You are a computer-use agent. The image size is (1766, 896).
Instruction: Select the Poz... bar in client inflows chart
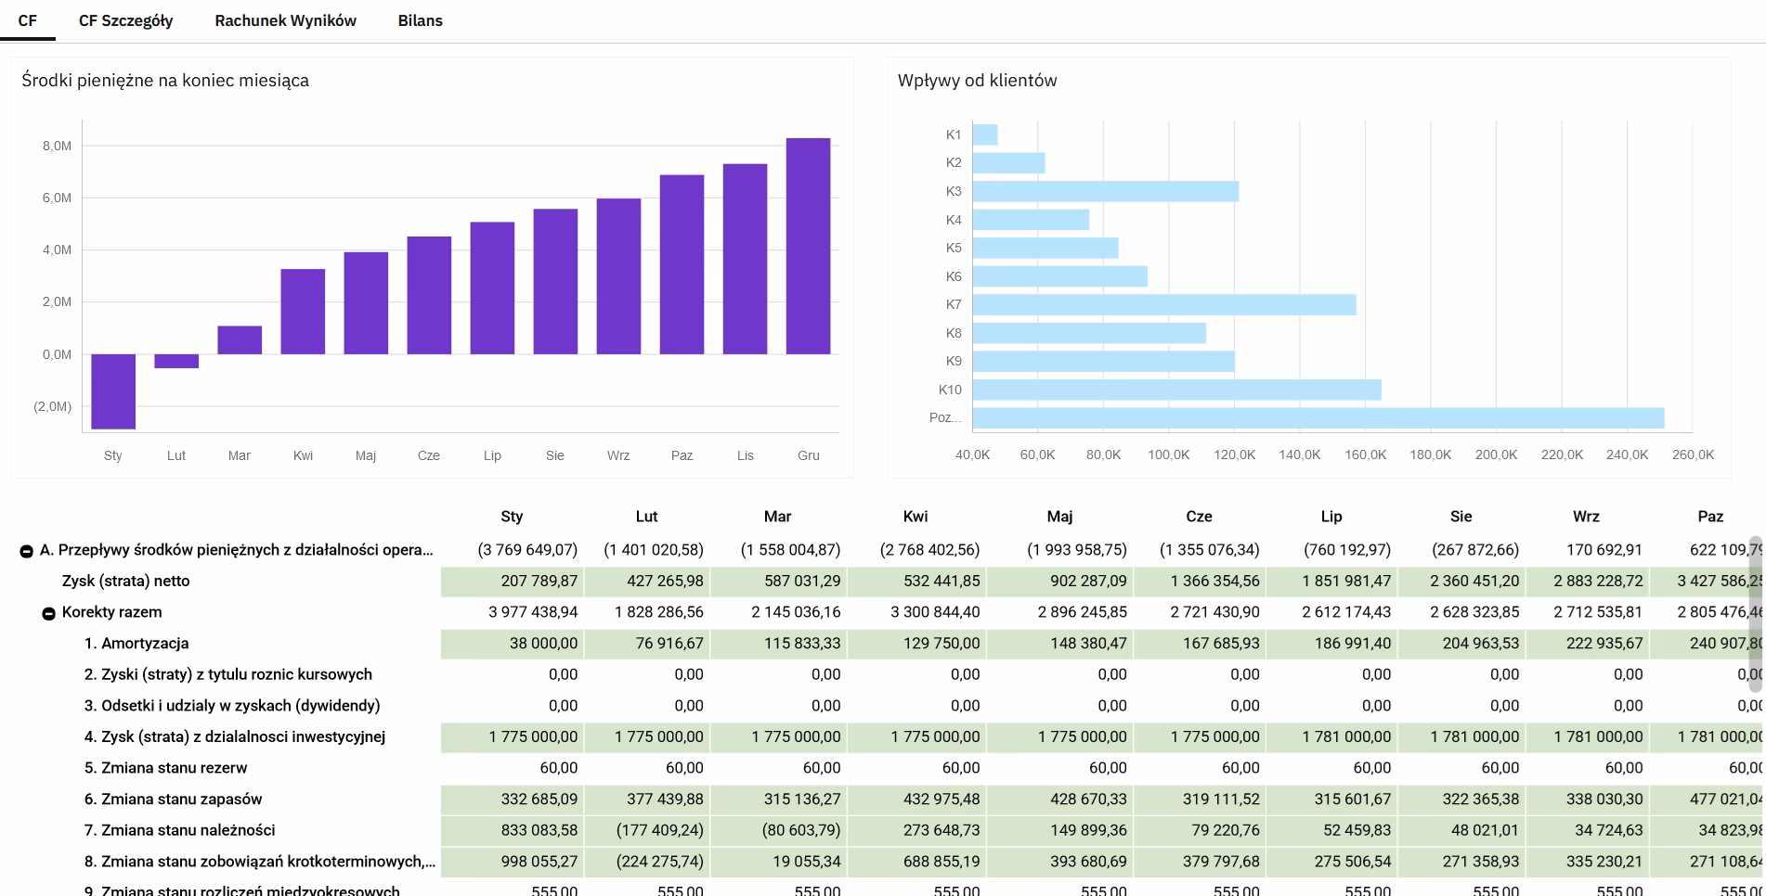pos(1318,418)
